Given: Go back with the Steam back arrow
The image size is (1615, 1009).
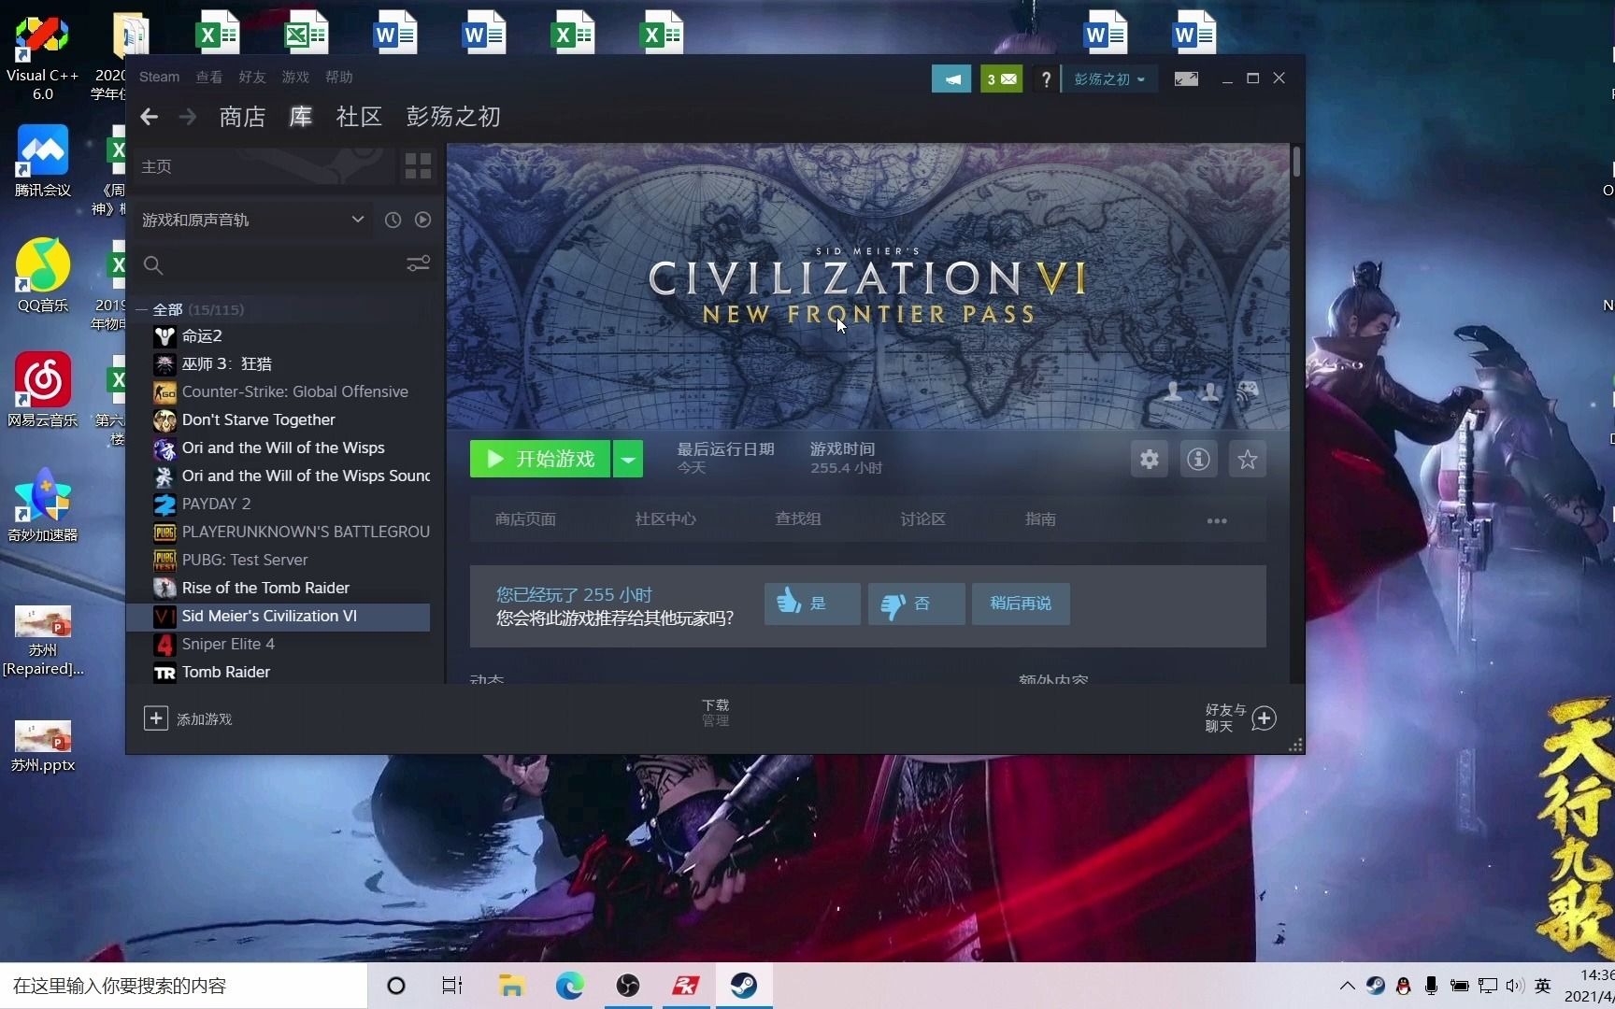Looking at the screenshot, I should (149, 117).
